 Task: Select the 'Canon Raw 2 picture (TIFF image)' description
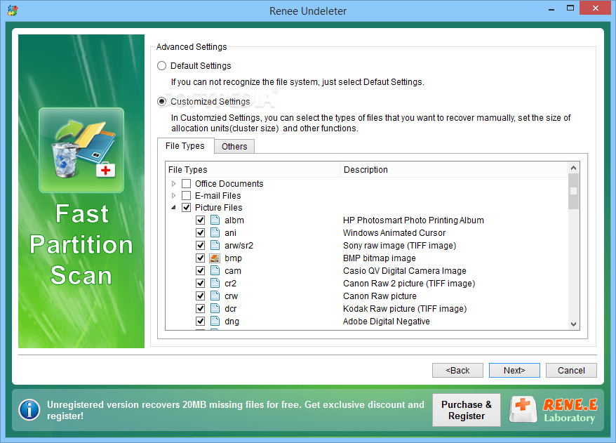(x=409, y=284)
